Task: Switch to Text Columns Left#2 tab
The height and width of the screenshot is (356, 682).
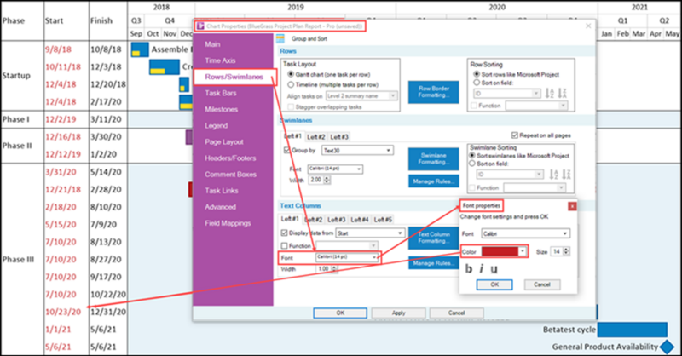Action: pos(313,220)
